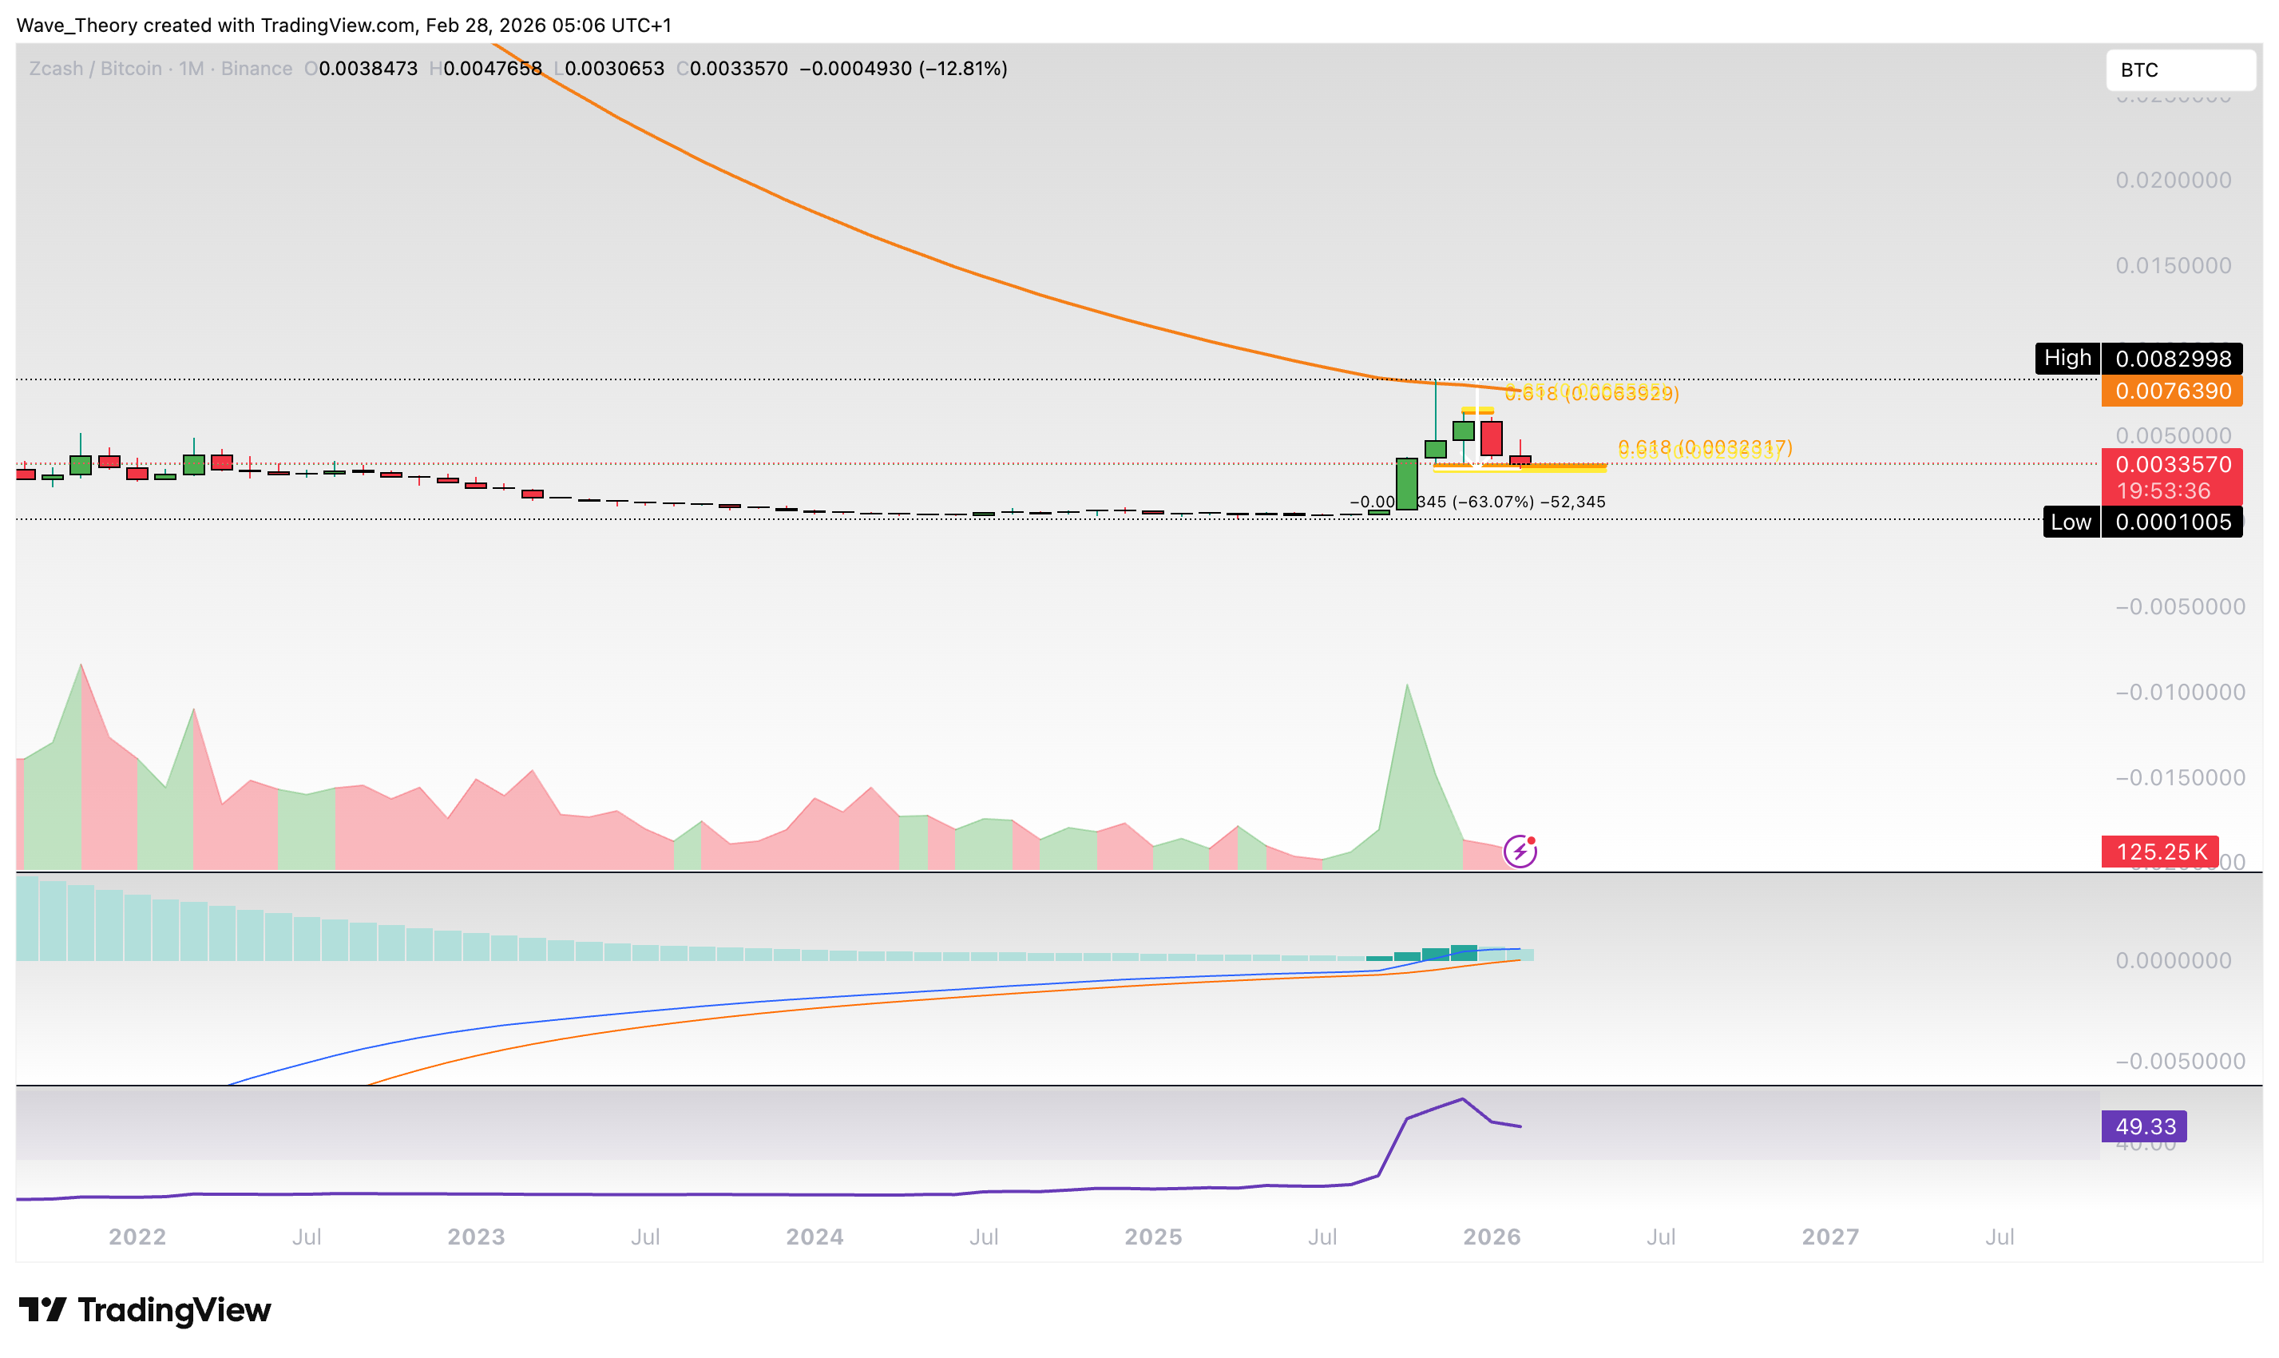The width and height of the screenshot is (2279, 1358).
Task: Click the Zcash / Bitcoin symbol title
Action: [x=95, y=69]
